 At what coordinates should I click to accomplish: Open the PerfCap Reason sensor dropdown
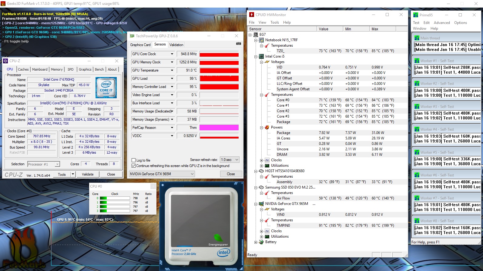click(172, 128)
